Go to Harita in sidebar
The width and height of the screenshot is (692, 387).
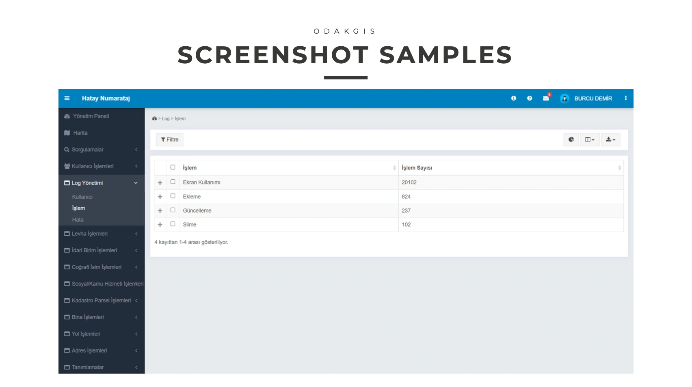click(x=80, y=133)
